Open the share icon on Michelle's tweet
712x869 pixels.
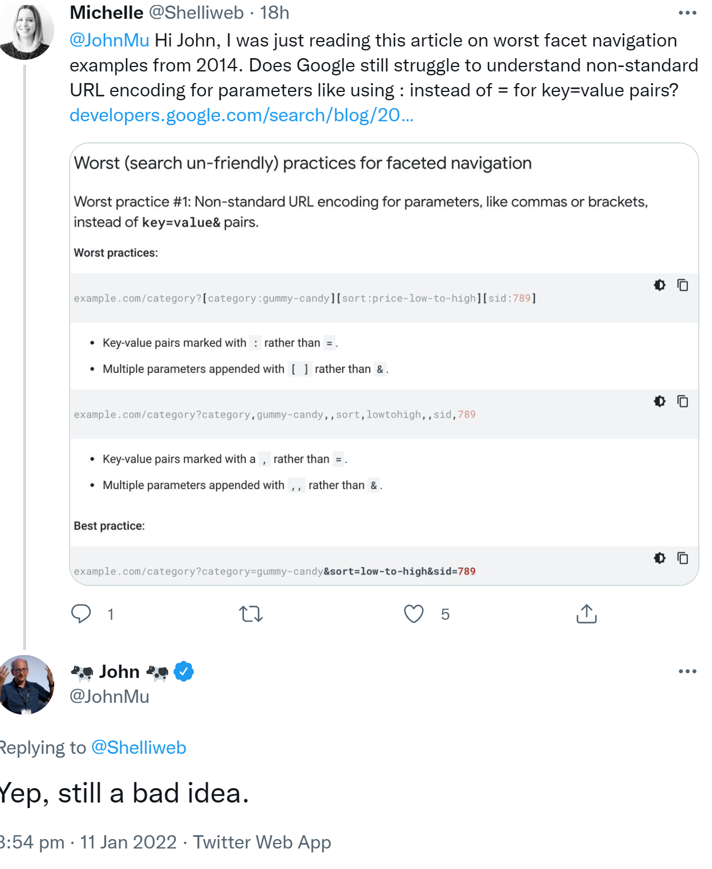[x=586, y=614]
